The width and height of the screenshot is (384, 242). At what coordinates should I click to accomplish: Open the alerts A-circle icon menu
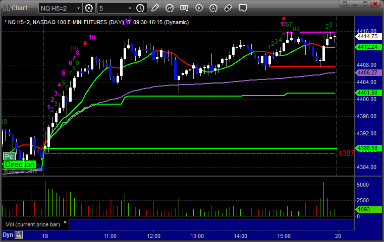tap(213, 8)
